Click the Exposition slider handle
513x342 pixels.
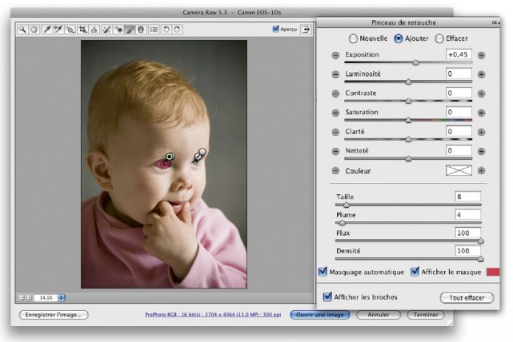click(x=415, y=62)
